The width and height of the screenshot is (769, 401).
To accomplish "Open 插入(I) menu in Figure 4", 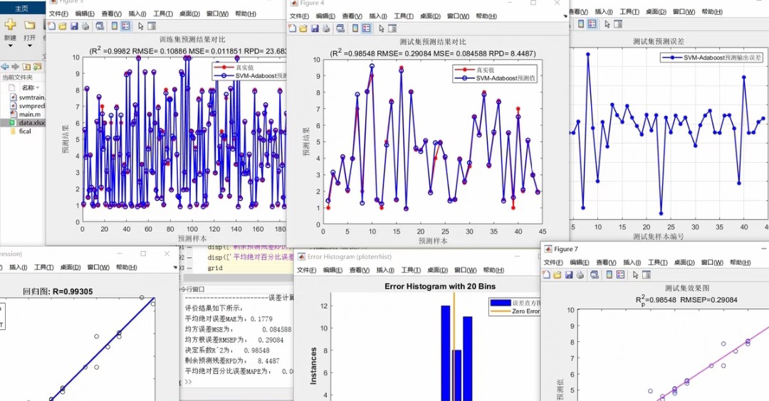I will 377,16.
